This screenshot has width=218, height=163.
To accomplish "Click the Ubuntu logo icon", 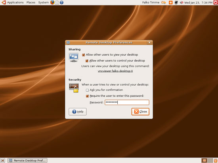I will pos(4,2).
